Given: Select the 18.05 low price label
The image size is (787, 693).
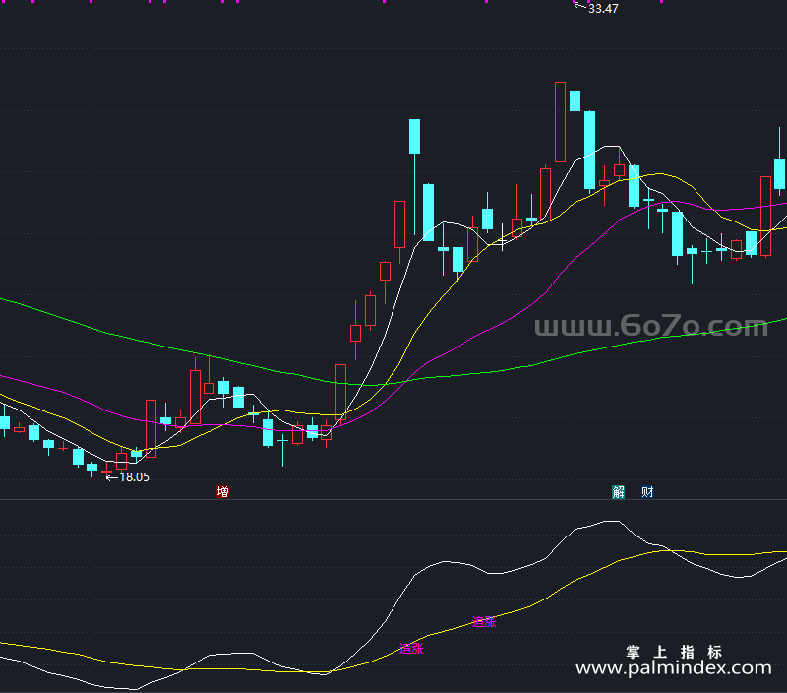Looking at the screenshot, I should click(134, 477).
